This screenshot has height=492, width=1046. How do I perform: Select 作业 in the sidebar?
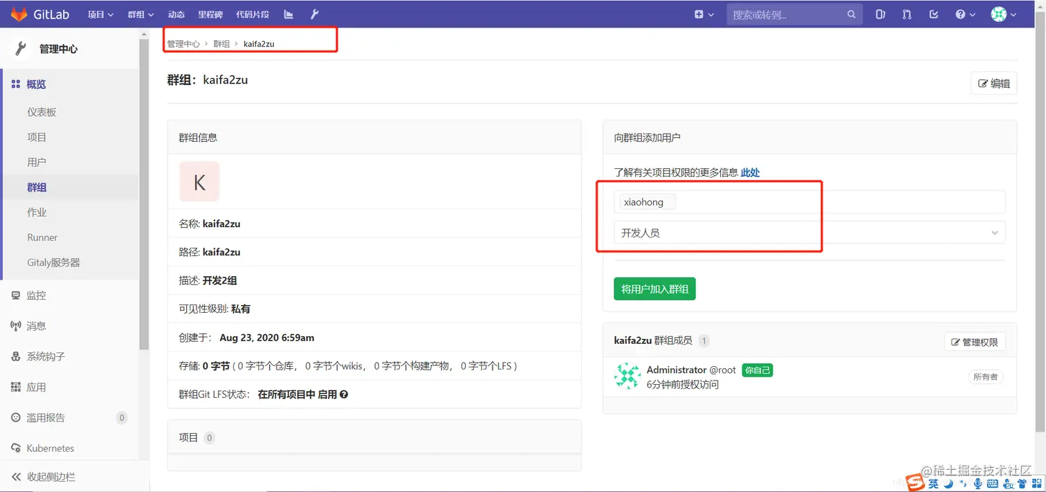[37, 212]
